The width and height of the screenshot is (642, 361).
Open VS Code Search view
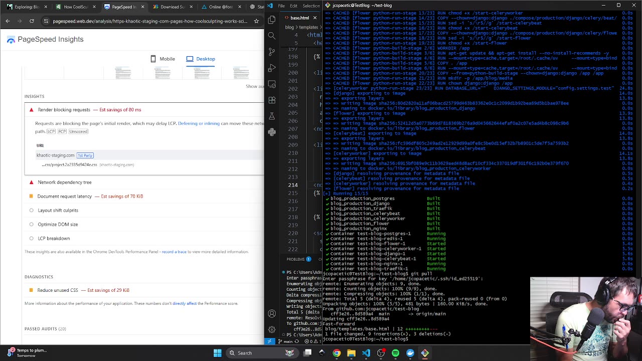coord(272,36)
